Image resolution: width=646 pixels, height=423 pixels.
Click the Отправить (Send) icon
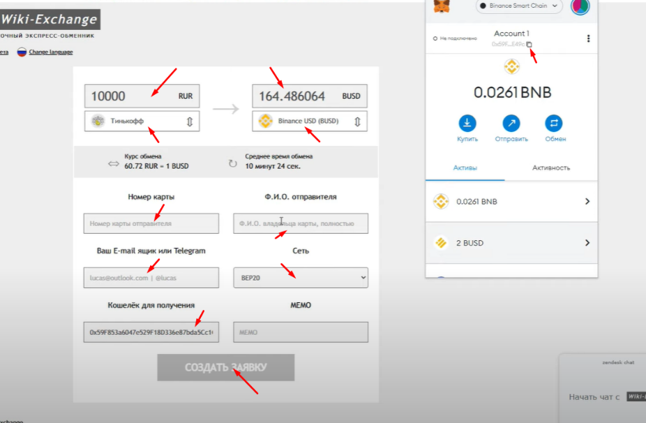pos(511,123)
